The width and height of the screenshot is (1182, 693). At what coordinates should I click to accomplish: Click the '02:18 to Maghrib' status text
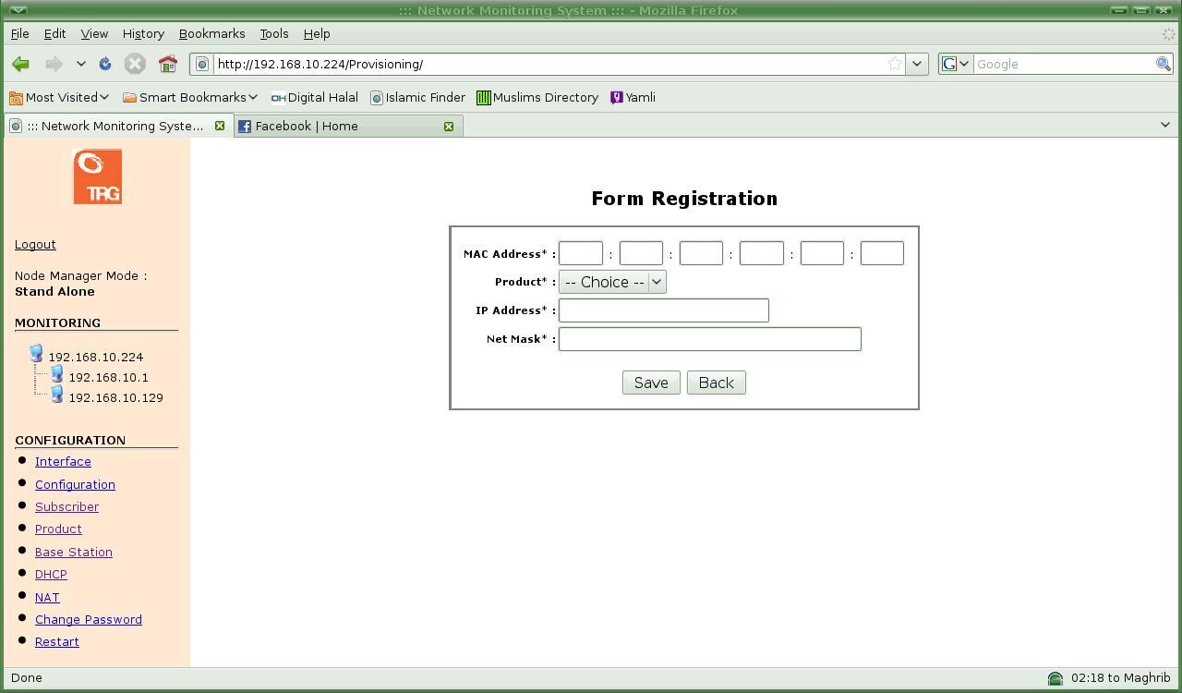pyautogui.click(x=1121, y=677)
